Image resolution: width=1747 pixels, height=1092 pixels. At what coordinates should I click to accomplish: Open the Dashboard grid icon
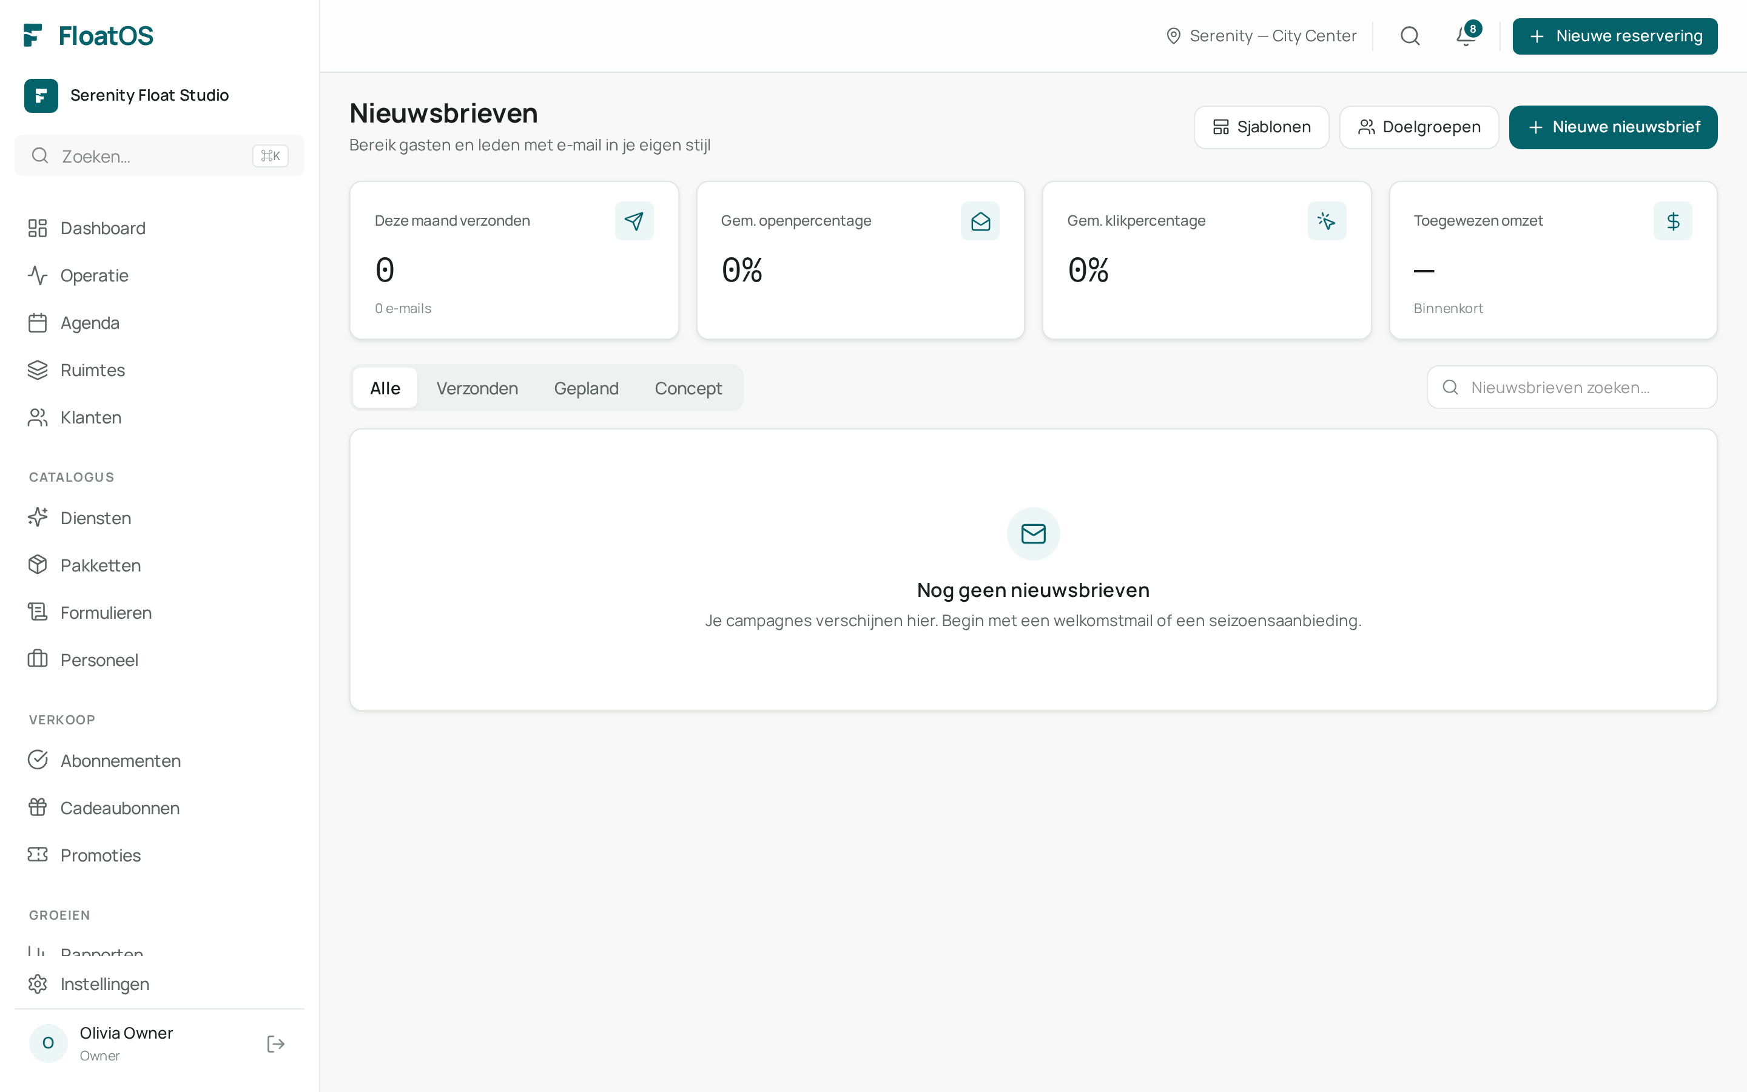pyautogui.click(x=38, y=228)
